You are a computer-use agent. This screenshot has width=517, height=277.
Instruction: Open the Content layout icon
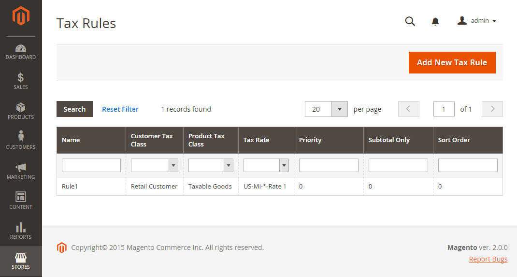click(x=21, y=197)
